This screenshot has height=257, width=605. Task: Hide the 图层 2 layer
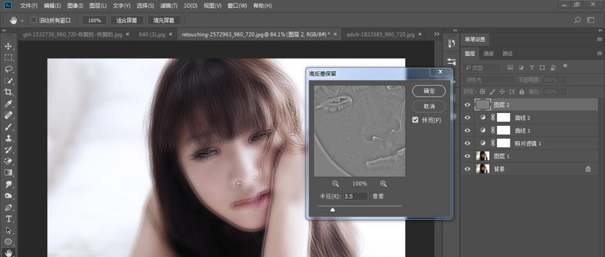coord(467,105)
